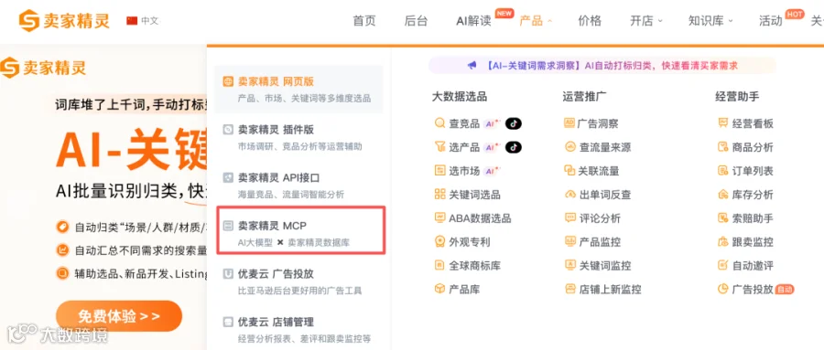The height and width of the screenshot is (350, 824).
Task: Click the 经营看板 icon
Action: point(723,123)
